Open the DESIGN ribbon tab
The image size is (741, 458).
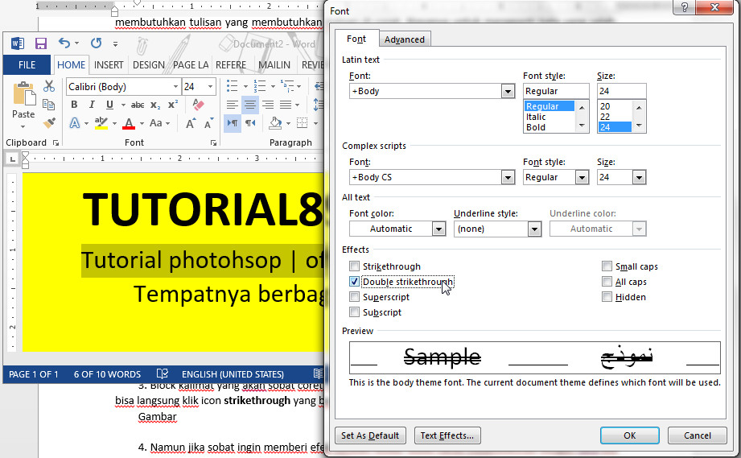[148, 64]
